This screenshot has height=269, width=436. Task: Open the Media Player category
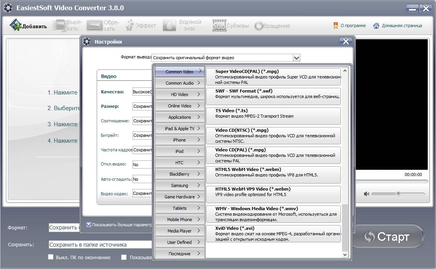[x=180, y=231]
